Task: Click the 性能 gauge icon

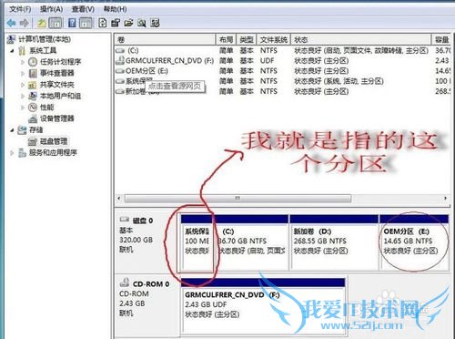Action: point(33,108)
